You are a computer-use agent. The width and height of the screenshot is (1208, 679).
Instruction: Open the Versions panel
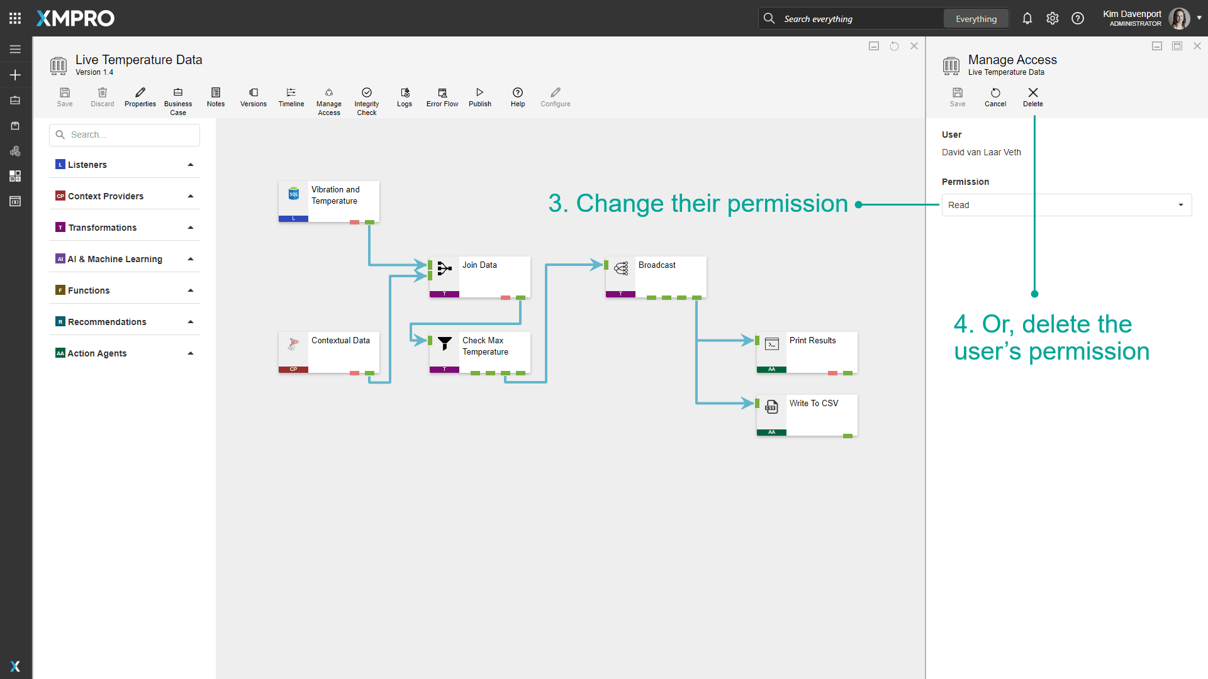[253, 97]
